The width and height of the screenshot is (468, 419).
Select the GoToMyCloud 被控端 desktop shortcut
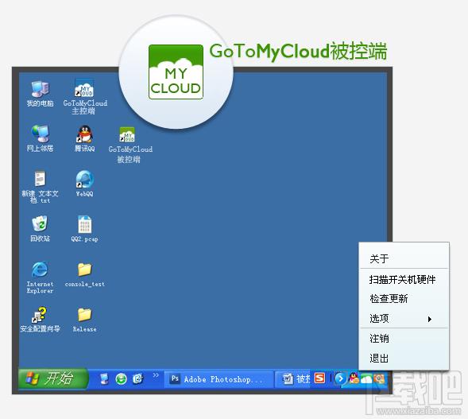pos(130,145)
